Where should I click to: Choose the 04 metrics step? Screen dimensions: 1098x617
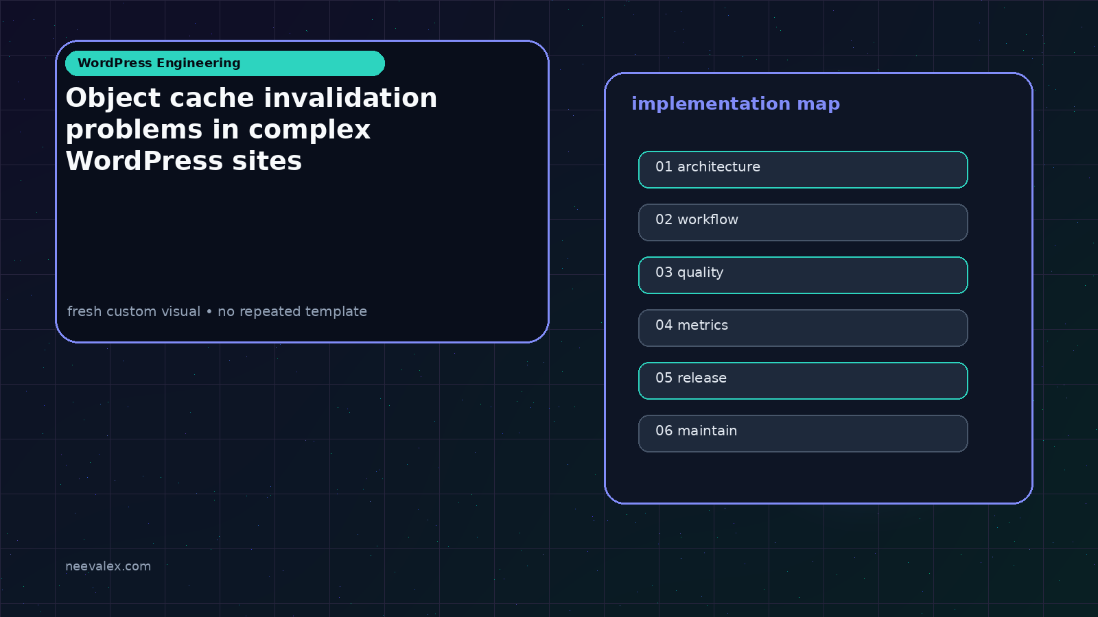(x=803, y=328)
